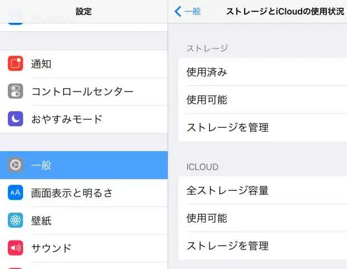Open 通知 settings in the sidebar
Image resolution: width=347 pixels, height=269 pixels.
(41, 64)
